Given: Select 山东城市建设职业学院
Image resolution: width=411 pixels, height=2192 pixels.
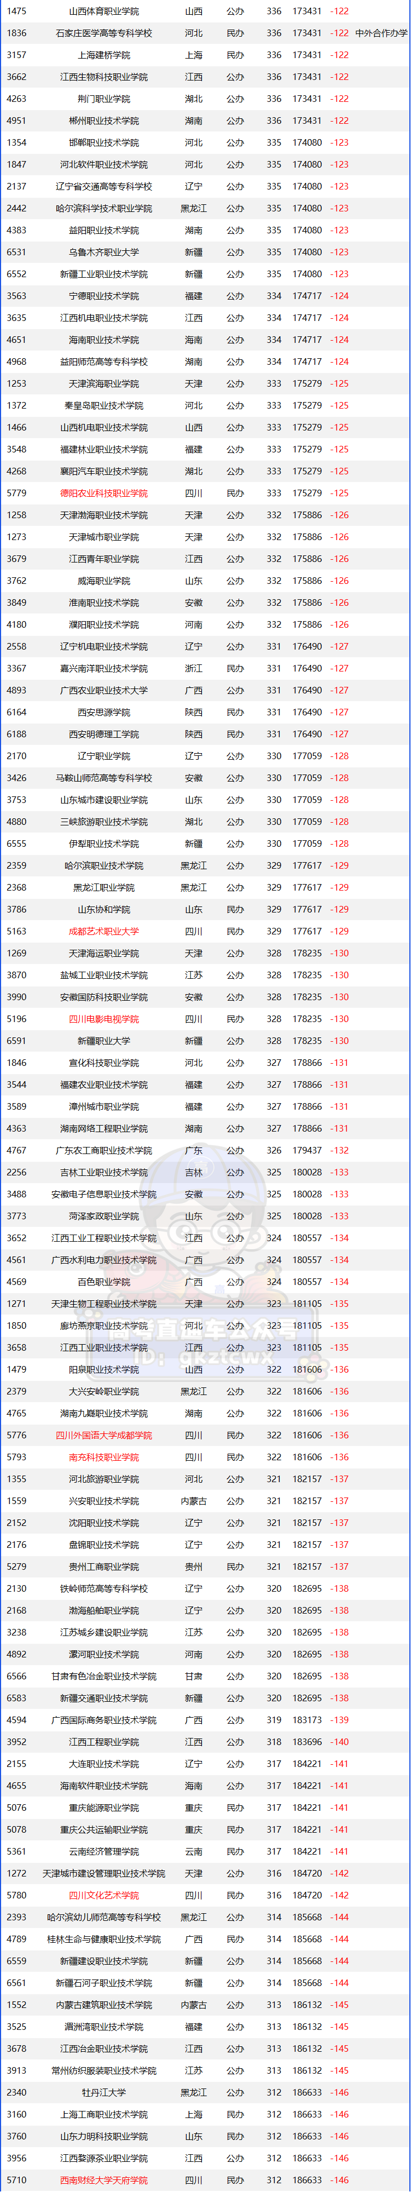Looking at the screenshot, I should [104, 800].
